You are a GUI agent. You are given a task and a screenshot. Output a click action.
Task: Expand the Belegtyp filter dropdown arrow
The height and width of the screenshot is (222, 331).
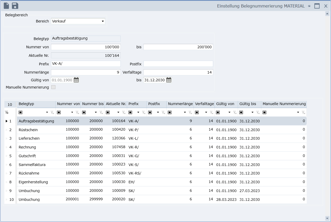(47, 112)
